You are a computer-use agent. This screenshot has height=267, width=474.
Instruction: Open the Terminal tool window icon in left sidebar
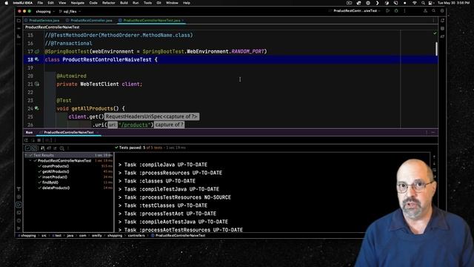click(x=19, y=213)
